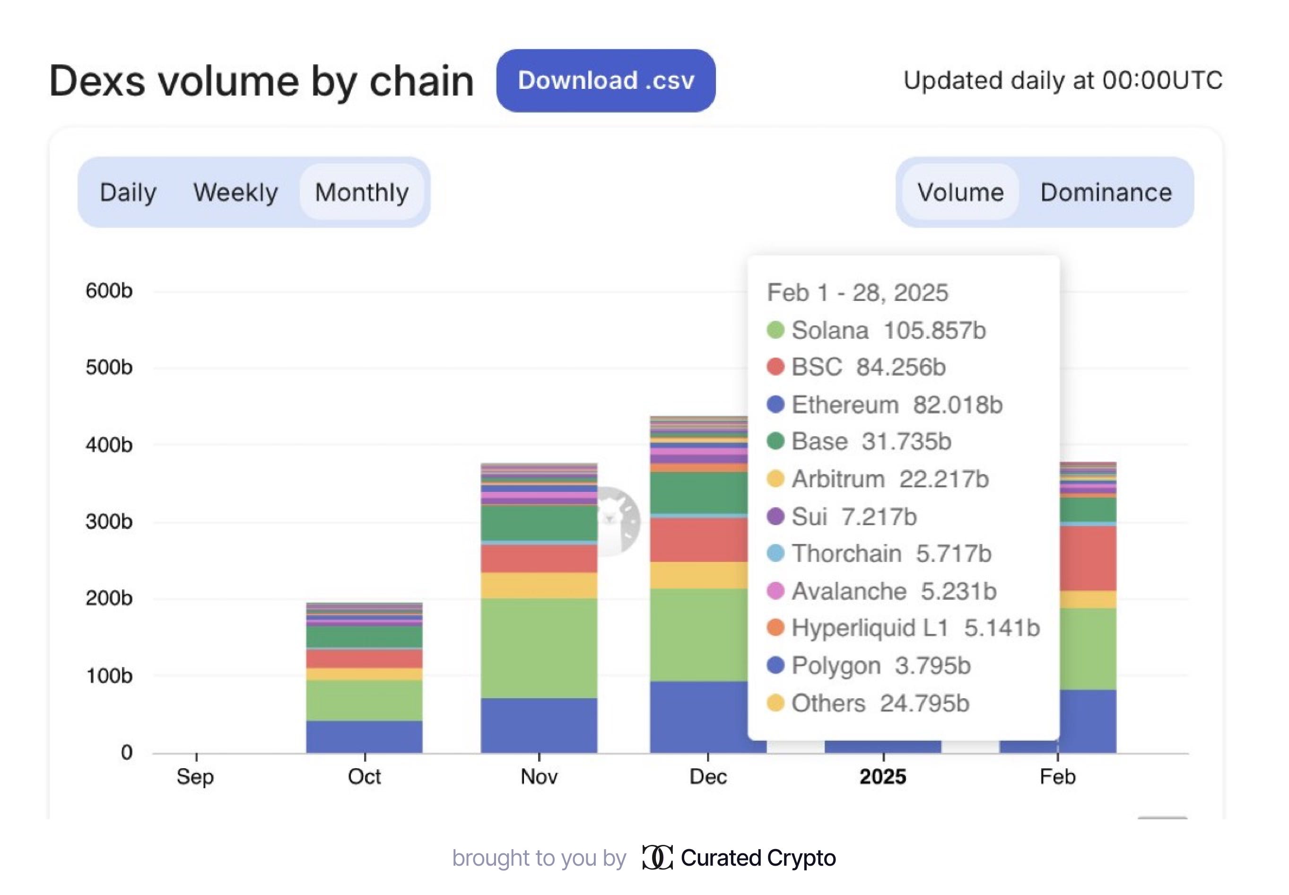Click the yellow Arbitrum legend dot

pyautogui.click(x=775, y=479)
